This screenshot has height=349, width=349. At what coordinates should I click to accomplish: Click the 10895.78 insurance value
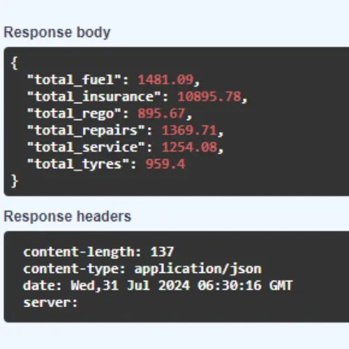click(x=209, y=96)
